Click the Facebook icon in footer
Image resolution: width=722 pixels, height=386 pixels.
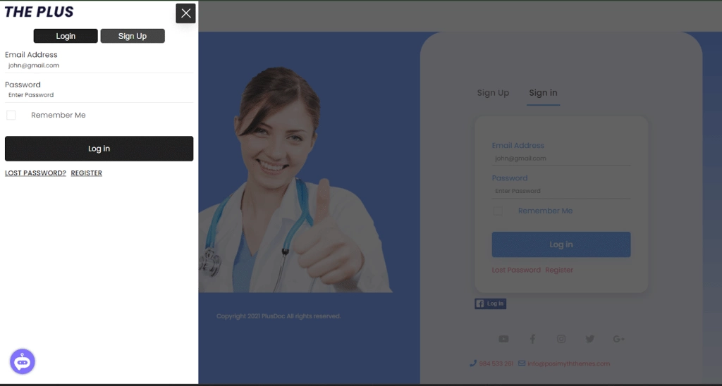(x=532, y=339)
